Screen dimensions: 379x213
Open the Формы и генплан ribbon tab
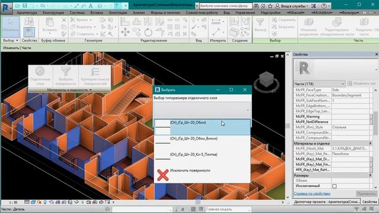165,12
